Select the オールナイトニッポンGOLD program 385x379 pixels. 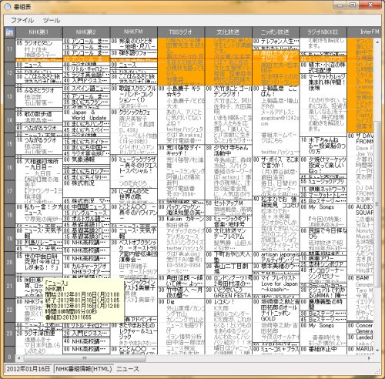click(276, 320)
